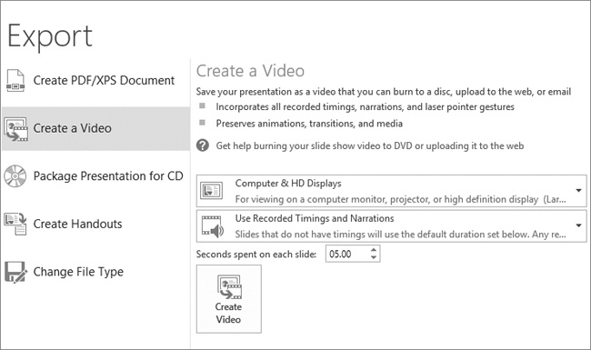Expand the Use Recorded Timings and Narrations dropdown
This screenshot has width=591, height=350.
(391, 225)
